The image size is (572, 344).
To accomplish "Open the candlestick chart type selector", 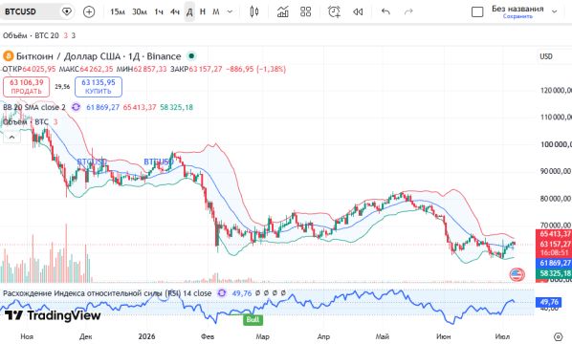I will pos(254,12).
